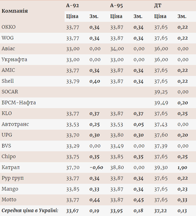Click Авіас A-95 price 34,00
The height and width of the screenshot is (216, 196).
point(117,49)
